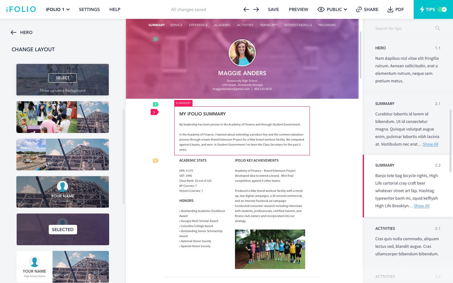Click Show All in Summary 2.1 tip
The width and height of the screenshot is (453, 283).
[x=430, y=144]
